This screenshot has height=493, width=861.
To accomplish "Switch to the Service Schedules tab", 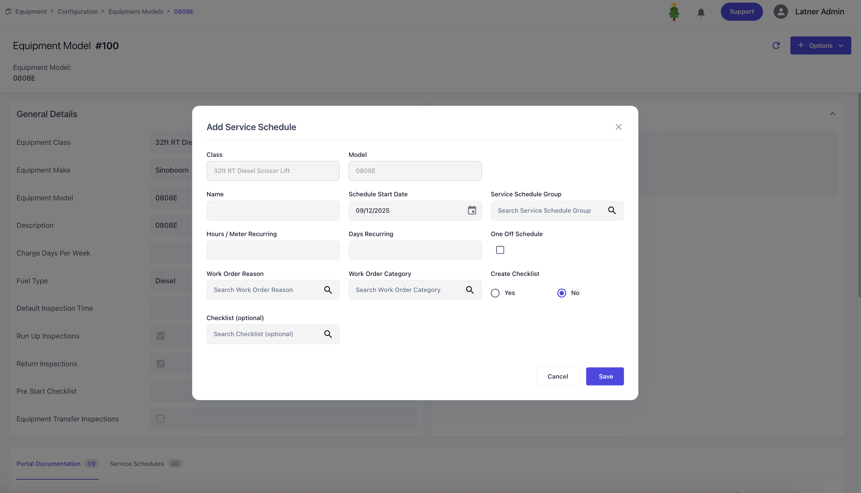I will pos(137,464).
